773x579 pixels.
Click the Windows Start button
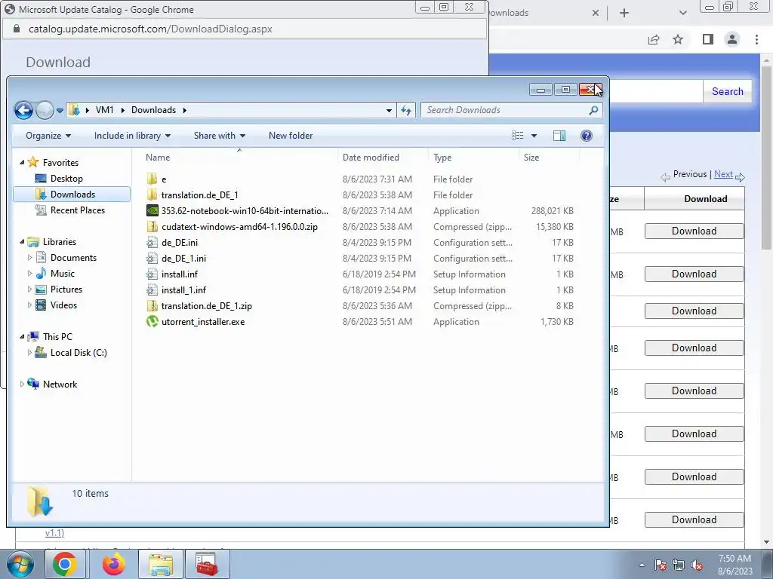(x=19, y=564)
